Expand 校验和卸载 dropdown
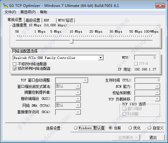 pyautogui.click(x=157, y=93)
